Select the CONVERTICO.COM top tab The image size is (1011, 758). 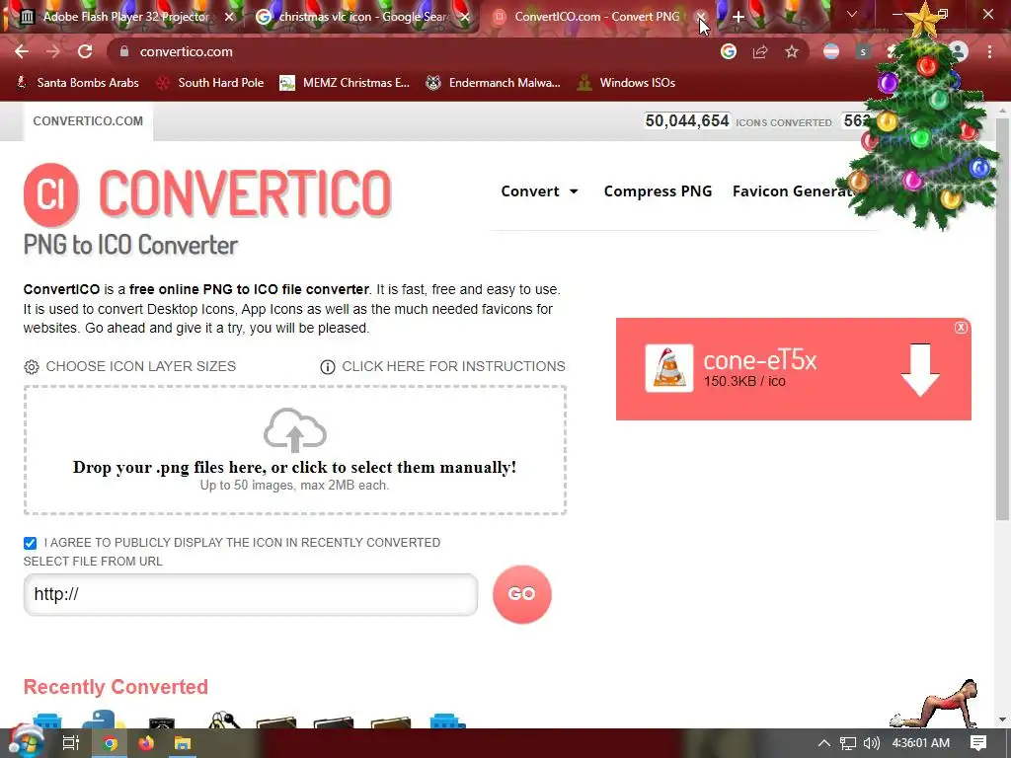[x=88, y=121]
